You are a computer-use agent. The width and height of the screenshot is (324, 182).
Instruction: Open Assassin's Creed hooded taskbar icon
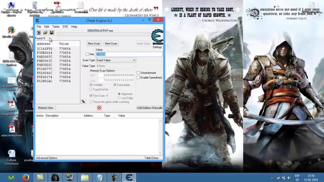(x=55, y=177)
